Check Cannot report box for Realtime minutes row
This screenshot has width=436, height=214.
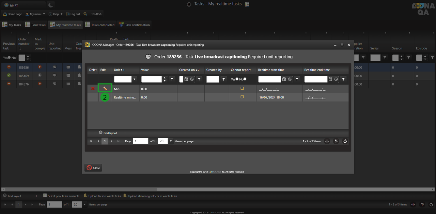(242, 97)
